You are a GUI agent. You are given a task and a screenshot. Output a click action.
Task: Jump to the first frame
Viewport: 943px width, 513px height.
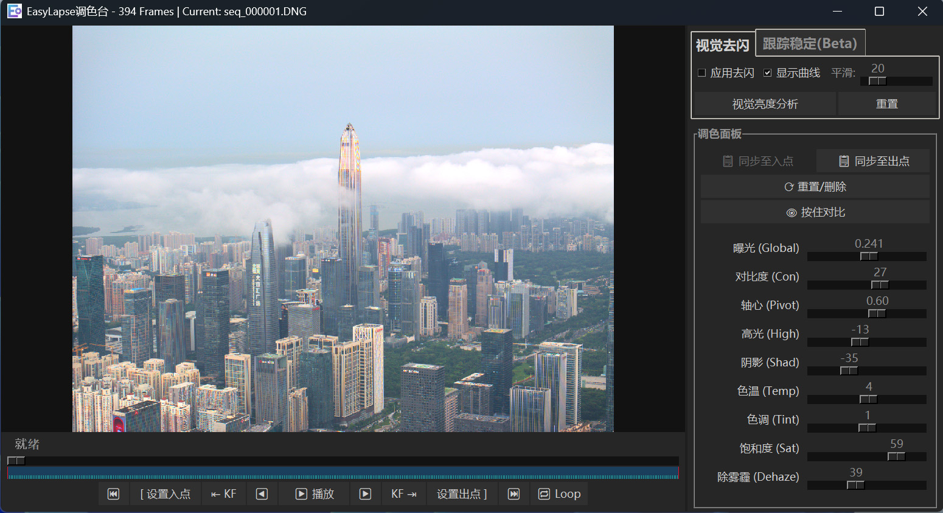(x=113, y=494)
